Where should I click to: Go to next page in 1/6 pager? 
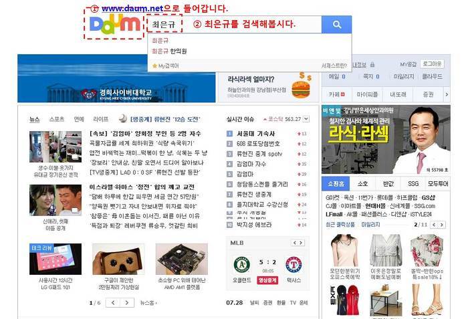coord(127,302)
